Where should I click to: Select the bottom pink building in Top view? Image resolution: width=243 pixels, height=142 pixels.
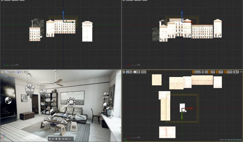(x=167, y=132)
